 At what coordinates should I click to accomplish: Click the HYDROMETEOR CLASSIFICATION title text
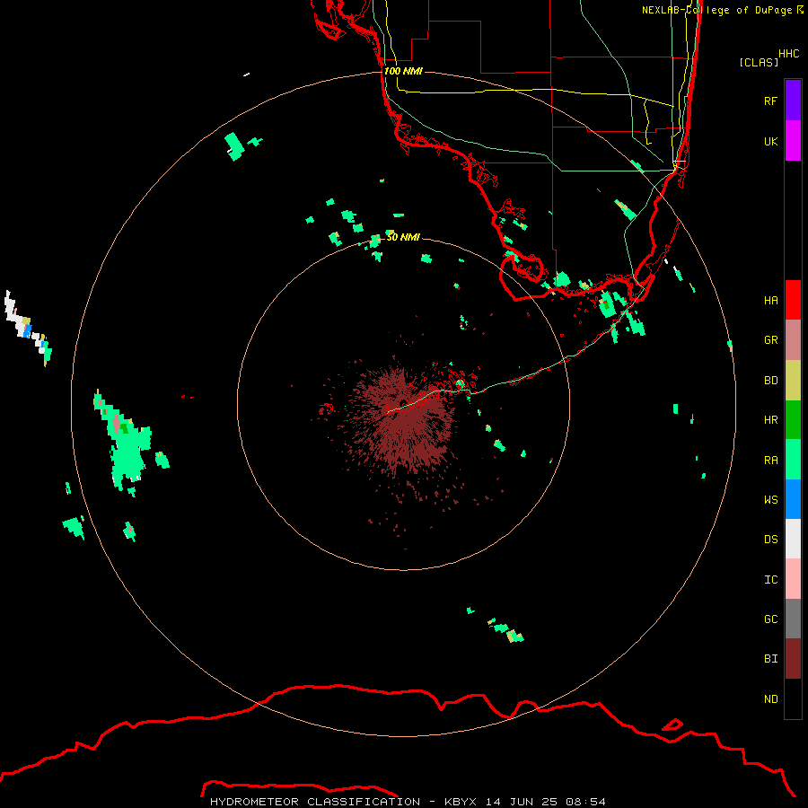tap(315, 802)
